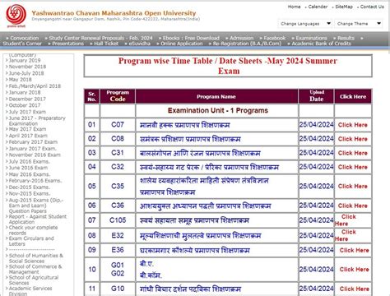Image resolution: width=390 pixels, height=296 pixels.
Task: Click Here for program E32 timetable
Action: tap(346, 235)
